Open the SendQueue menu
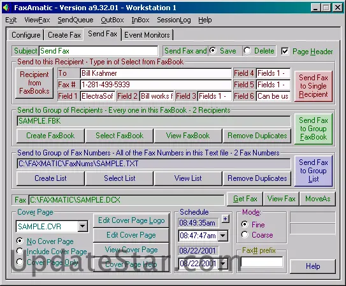This screenshot has height=286, width=346. click(75, 20)
